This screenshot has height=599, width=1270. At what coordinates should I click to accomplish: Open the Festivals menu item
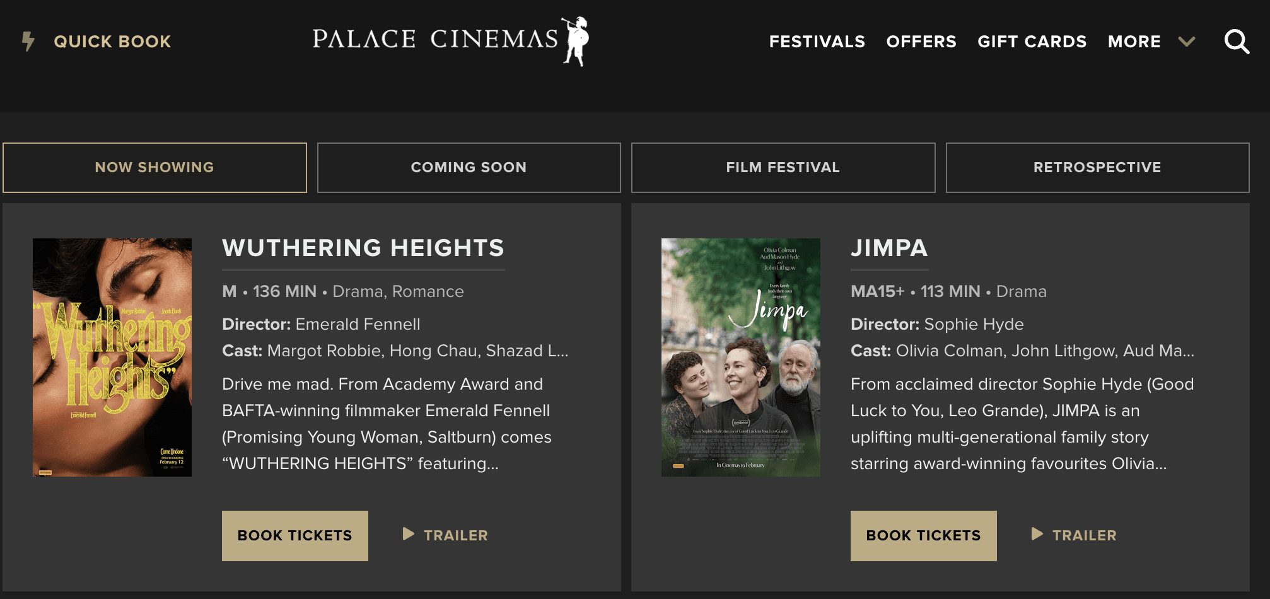[x=817, y=42]
